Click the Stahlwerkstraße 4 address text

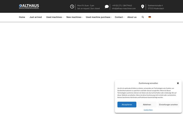coord(155,6)
